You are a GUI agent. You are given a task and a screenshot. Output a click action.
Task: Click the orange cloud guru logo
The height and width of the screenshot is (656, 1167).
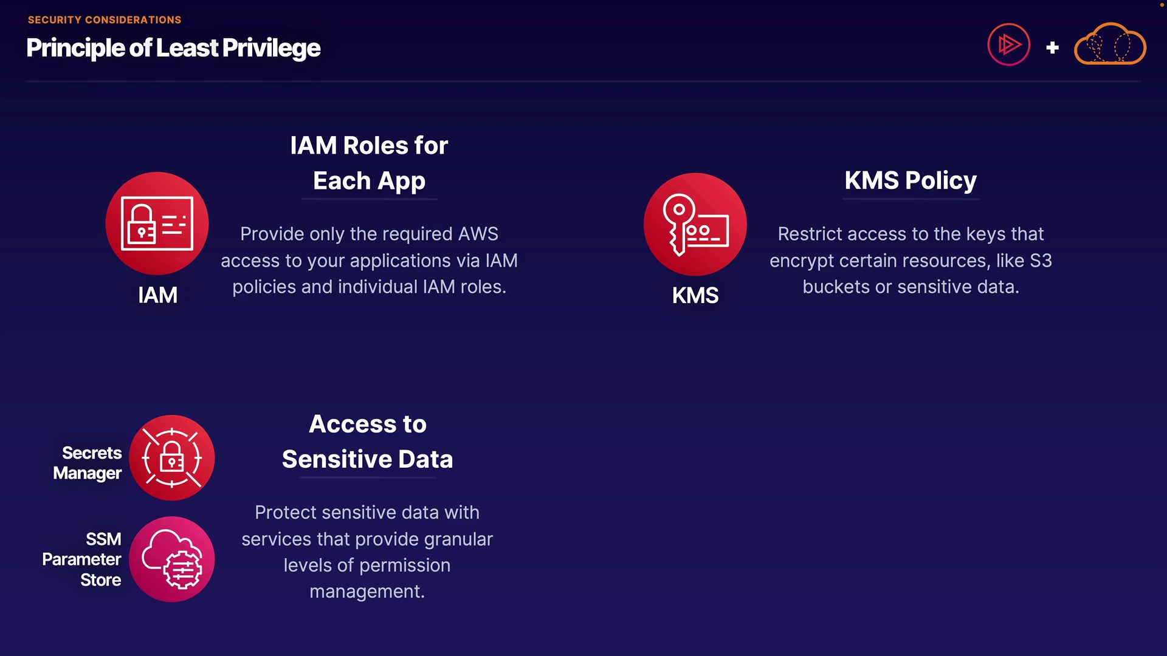pyautogui.click(x=1110, y=44)
